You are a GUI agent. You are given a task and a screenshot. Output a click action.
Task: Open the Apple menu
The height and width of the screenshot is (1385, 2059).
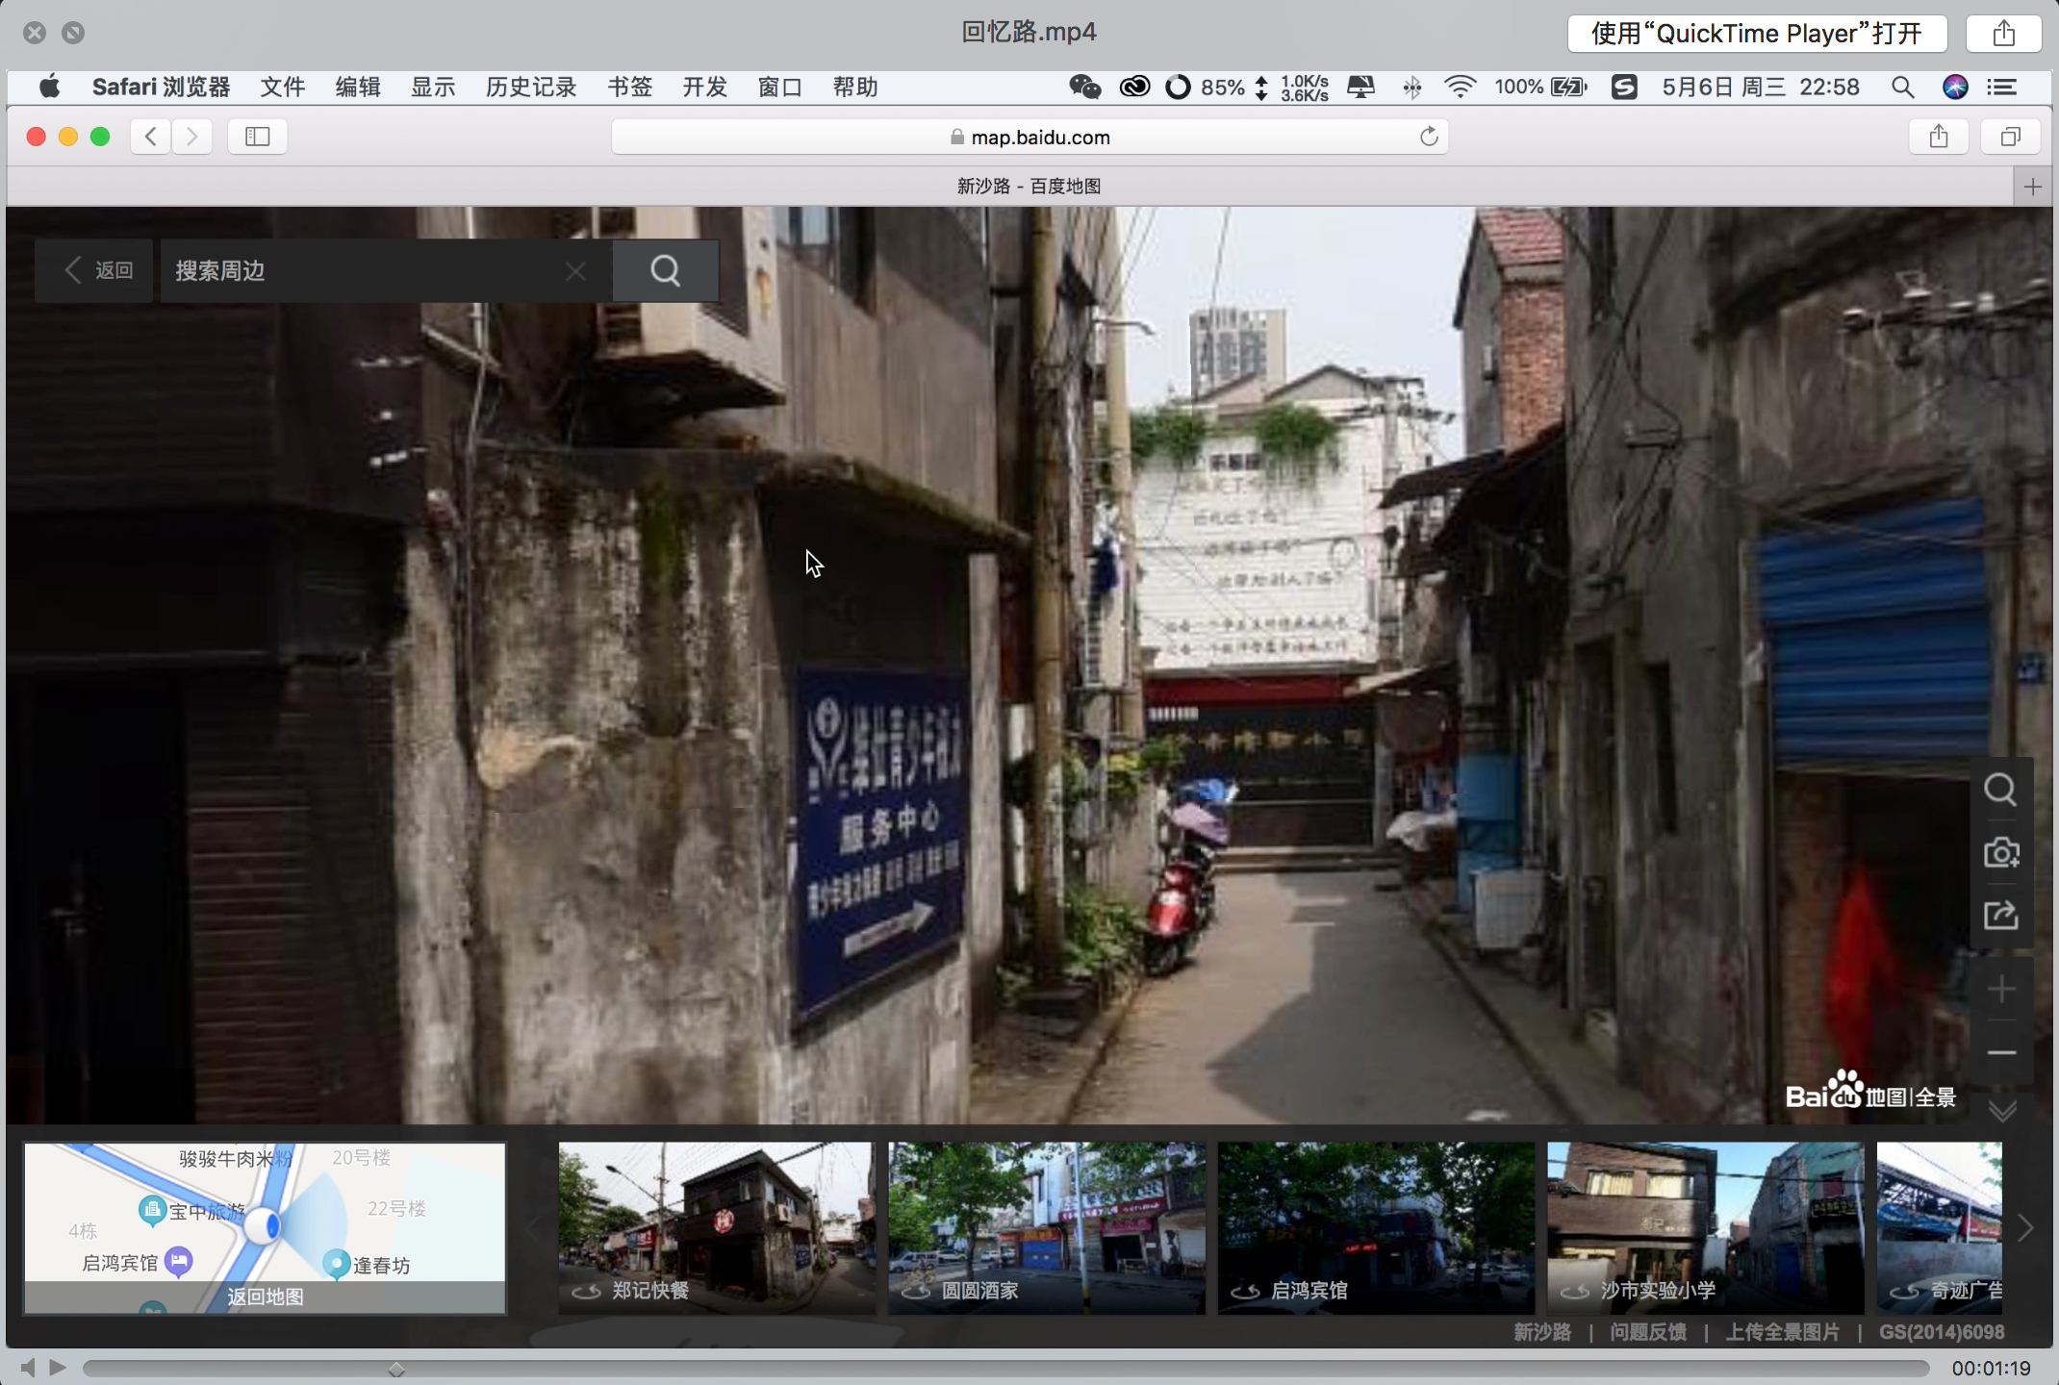pyautogui.click(x=49, y=88)
